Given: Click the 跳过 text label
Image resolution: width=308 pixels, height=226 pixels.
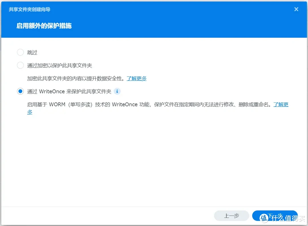Looking at the screenshot, I should 32,52.
